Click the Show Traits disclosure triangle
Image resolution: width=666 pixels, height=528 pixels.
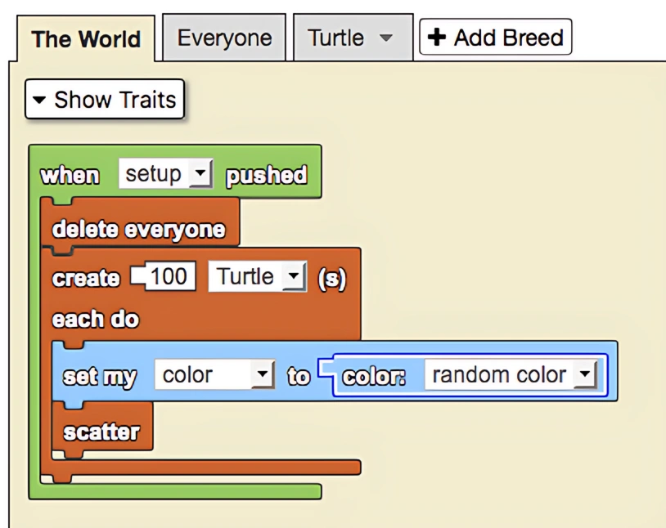coord(39,99)
